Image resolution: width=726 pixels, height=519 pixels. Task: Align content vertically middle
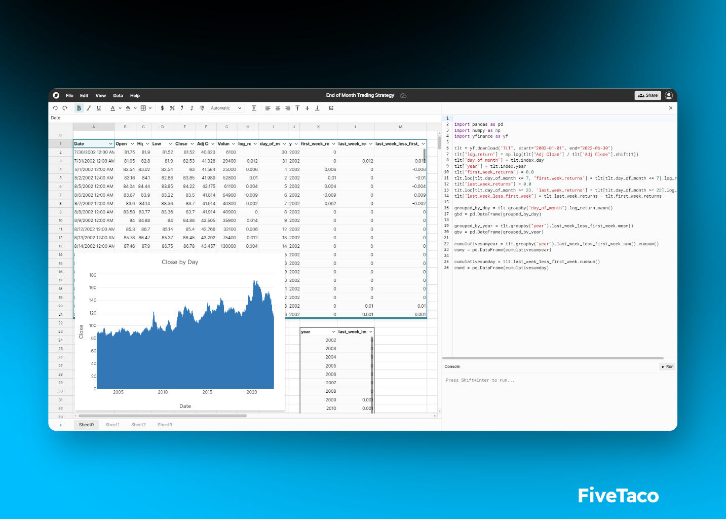[308, 108]
